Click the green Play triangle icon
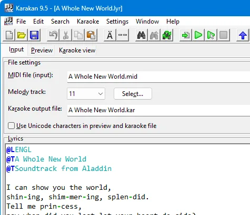The width and height of the screenshot is (250, 215). 198,35
